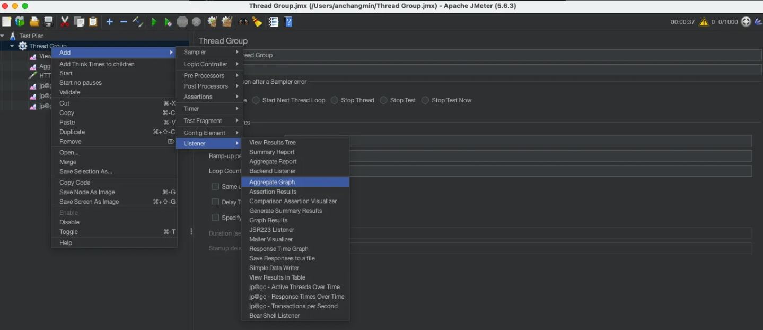Select Disable in the context menu

pos(114,222)
